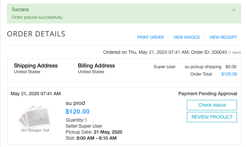Image resolution: width=246 pixels, height=147 pixels.
Task: Click the Shipping Address heading
Action: tap(36, 65)
